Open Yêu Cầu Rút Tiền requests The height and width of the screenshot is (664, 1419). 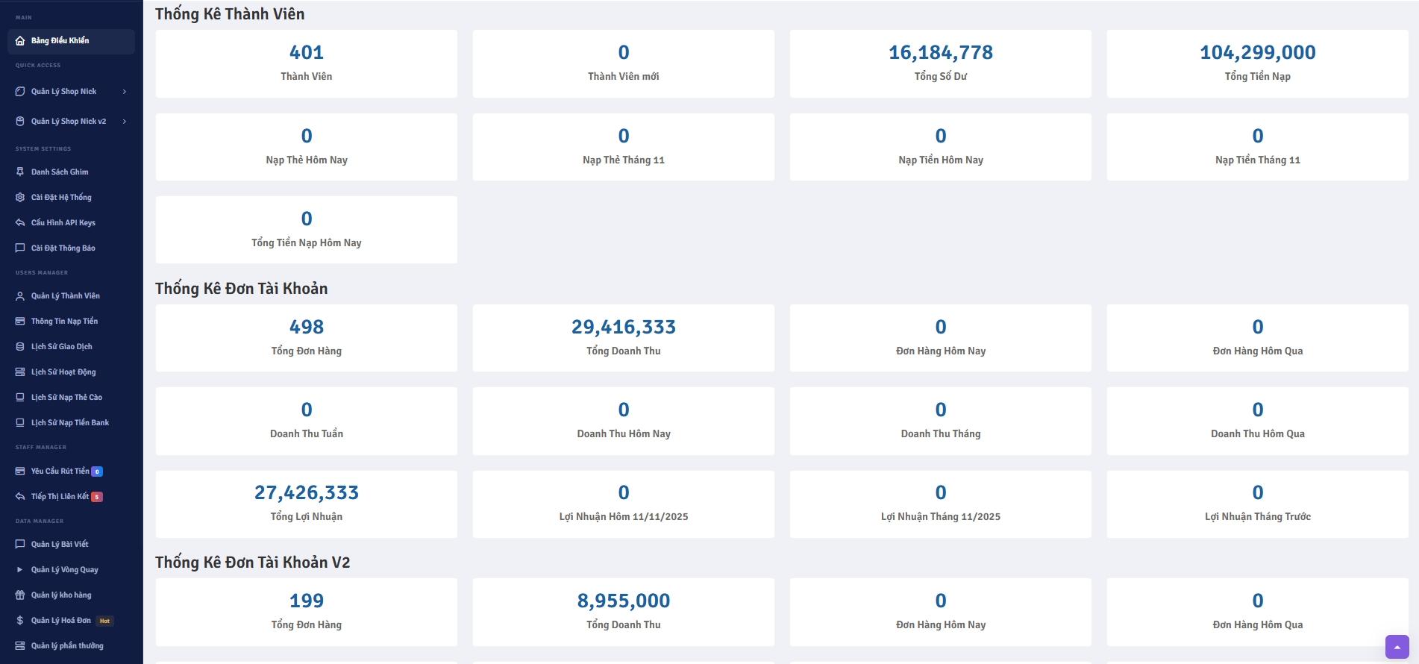click(x=60, y=472)
